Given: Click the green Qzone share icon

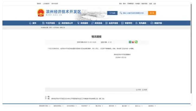Looking at the screenshot, I should (x=130, y=42).
